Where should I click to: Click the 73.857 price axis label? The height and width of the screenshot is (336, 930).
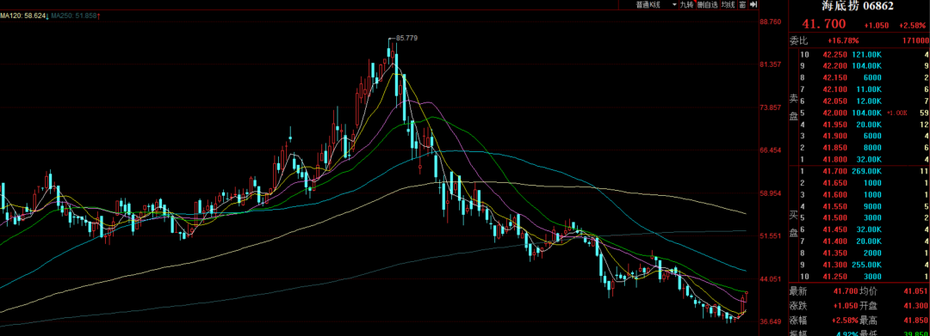[771, 107]
